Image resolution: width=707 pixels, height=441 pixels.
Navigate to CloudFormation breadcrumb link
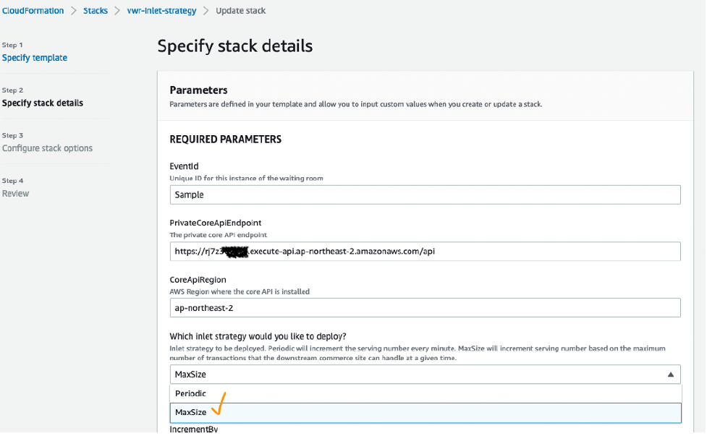pos(33,11)
